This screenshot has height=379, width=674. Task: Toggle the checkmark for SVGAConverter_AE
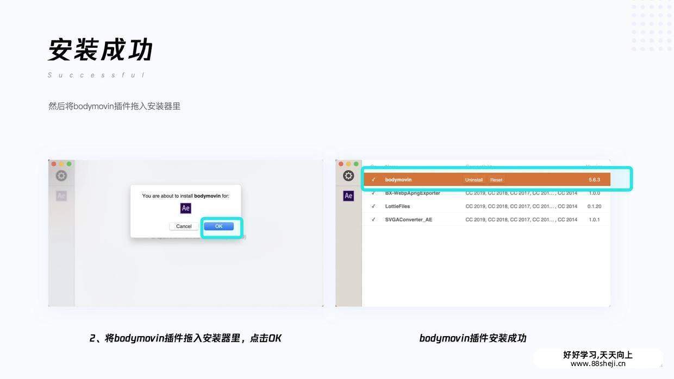click(373, 219)
